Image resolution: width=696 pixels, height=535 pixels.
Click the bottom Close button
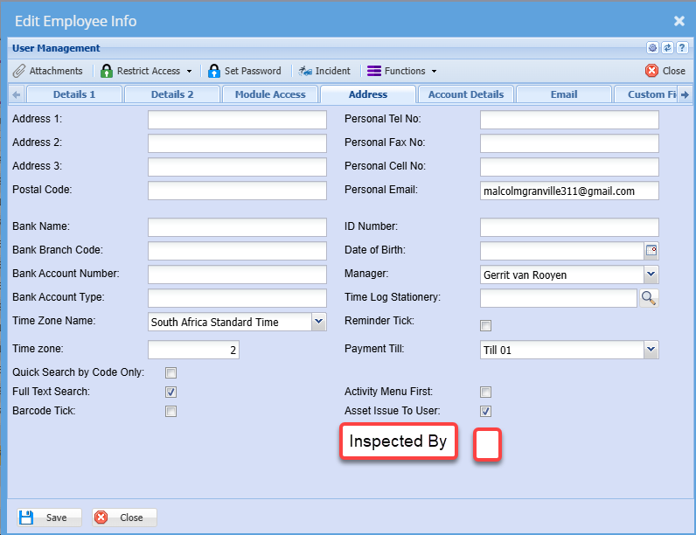coord(124,518)
